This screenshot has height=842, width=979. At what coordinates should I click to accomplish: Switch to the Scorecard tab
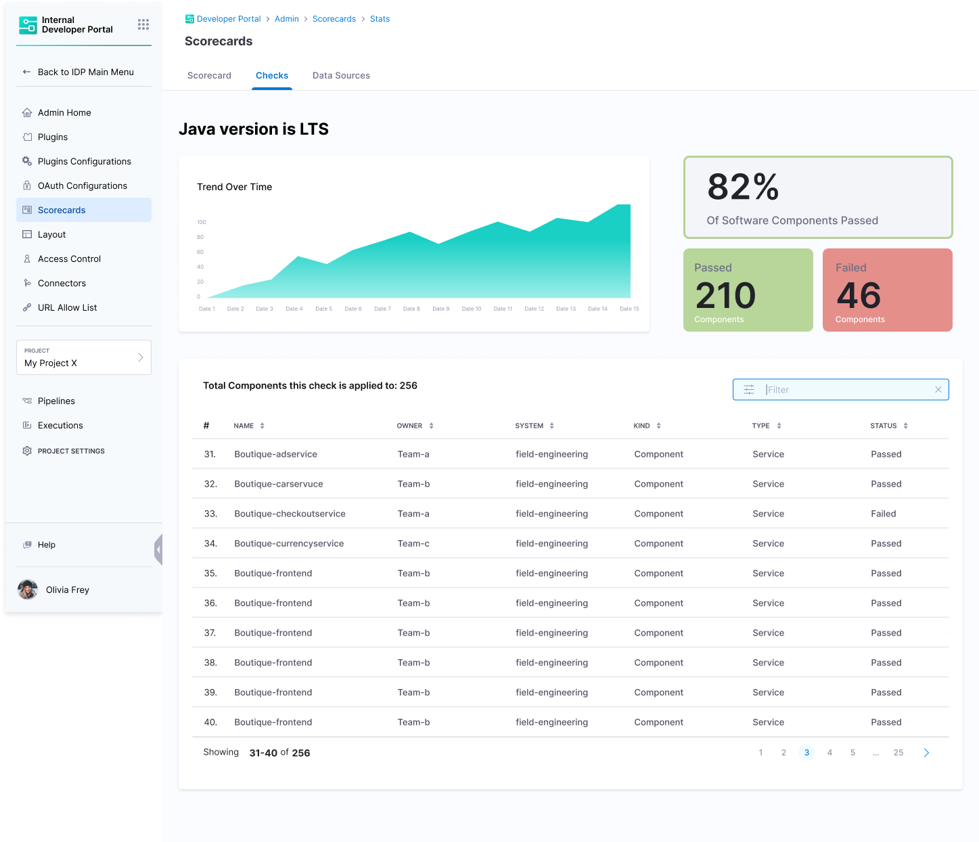[209, 76]
